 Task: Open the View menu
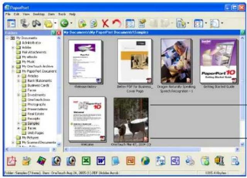[x=26, y=14]
